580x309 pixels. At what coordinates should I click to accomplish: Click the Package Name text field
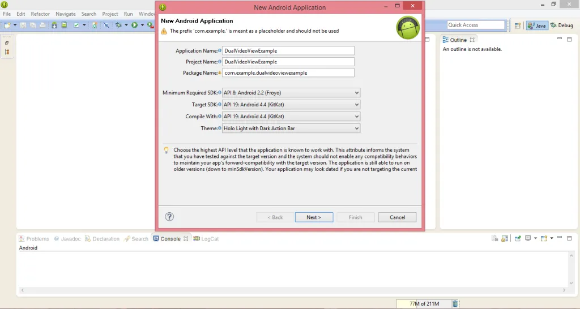click(x=288, y=73)
